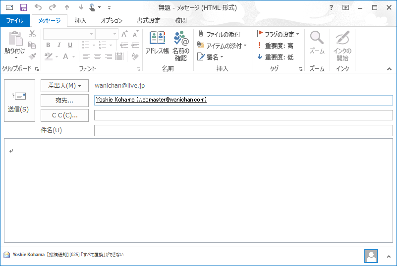Switch to the 挿入 tab
This screenshot has height=266, width=397.
(80, 20)
